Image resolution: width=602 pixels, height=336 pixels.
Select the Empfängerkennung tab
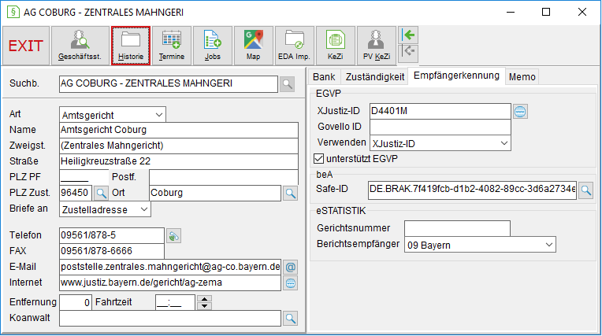tap(456, 76)
